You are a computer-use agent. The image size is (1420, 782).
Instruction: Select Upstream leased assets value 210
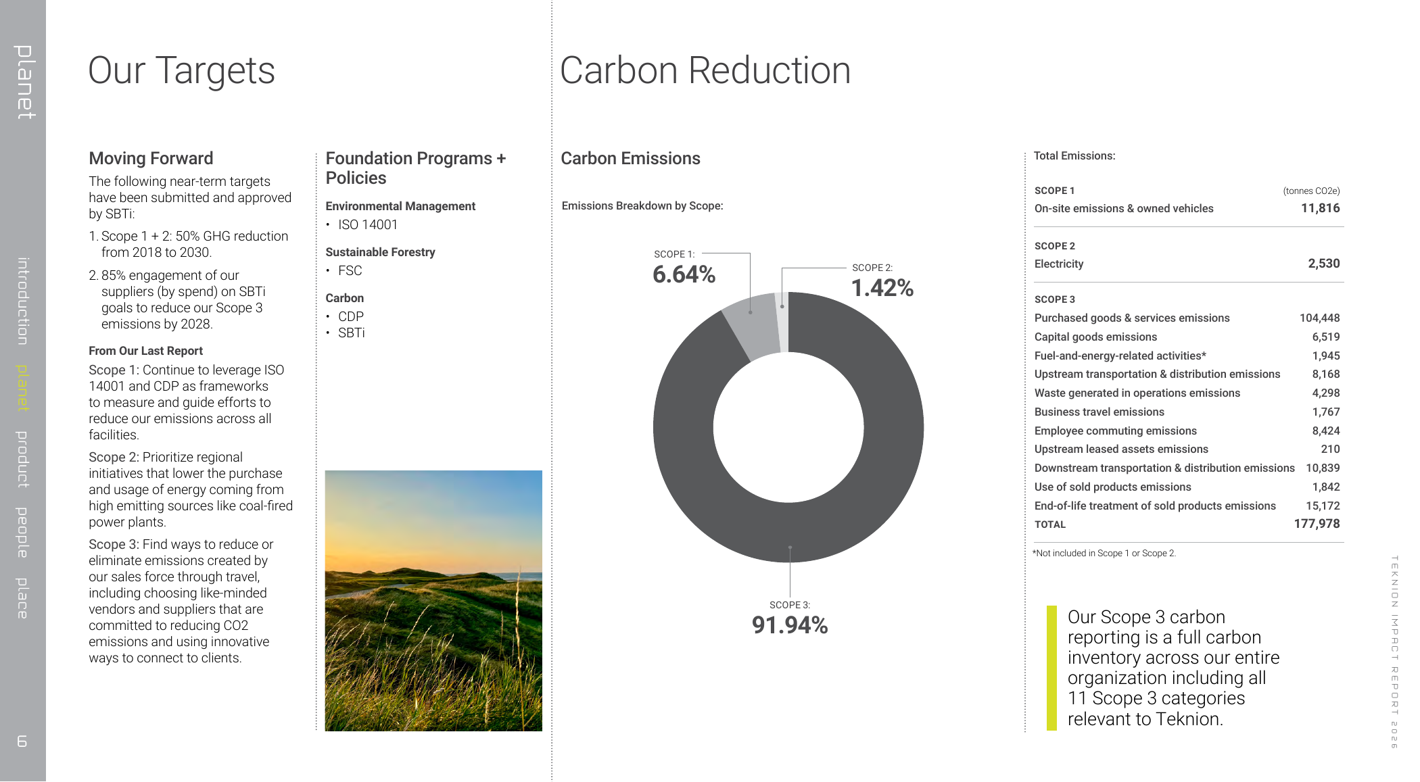[x=1330, y=449]
